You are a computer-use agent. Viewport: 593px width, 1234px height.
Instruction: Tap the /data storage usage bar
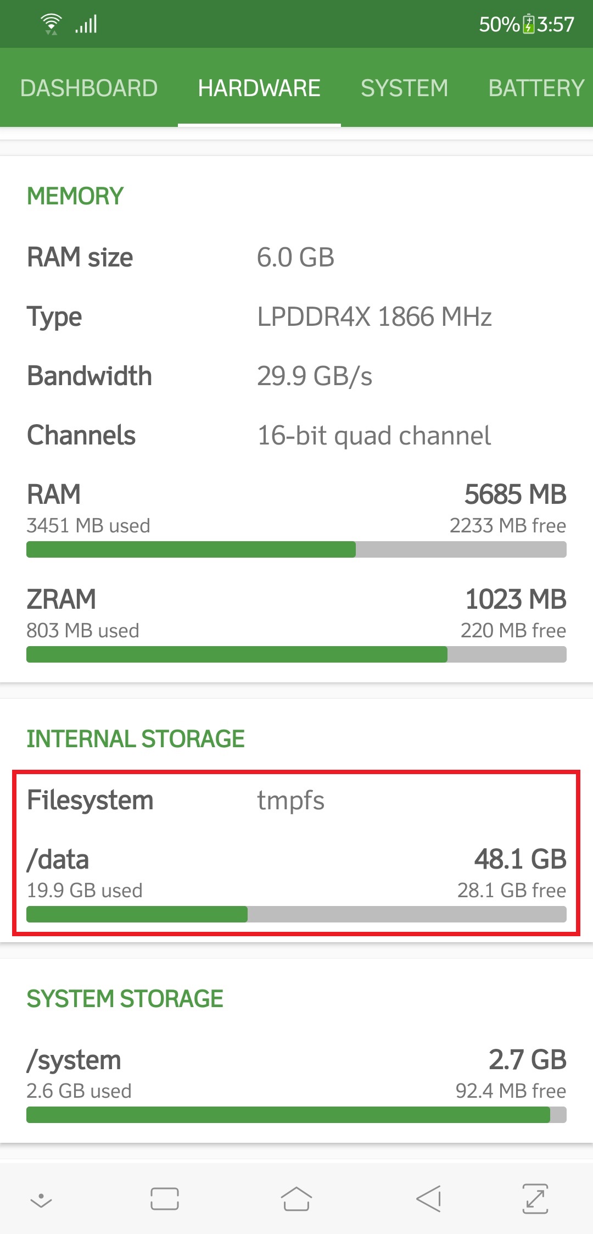point(296,914)
